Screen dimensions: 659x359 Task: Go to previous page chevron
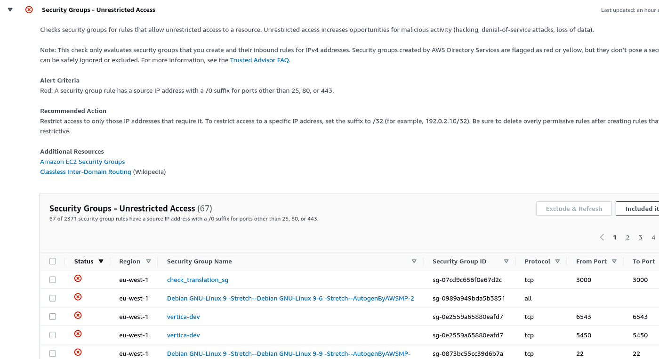(x=602, y=237)
